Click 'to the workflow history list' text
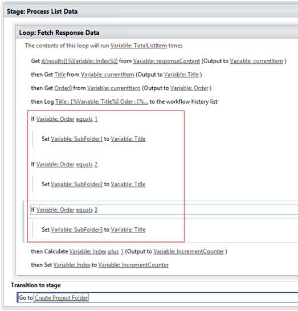The image size is (298, 311). tap(183, 102)
